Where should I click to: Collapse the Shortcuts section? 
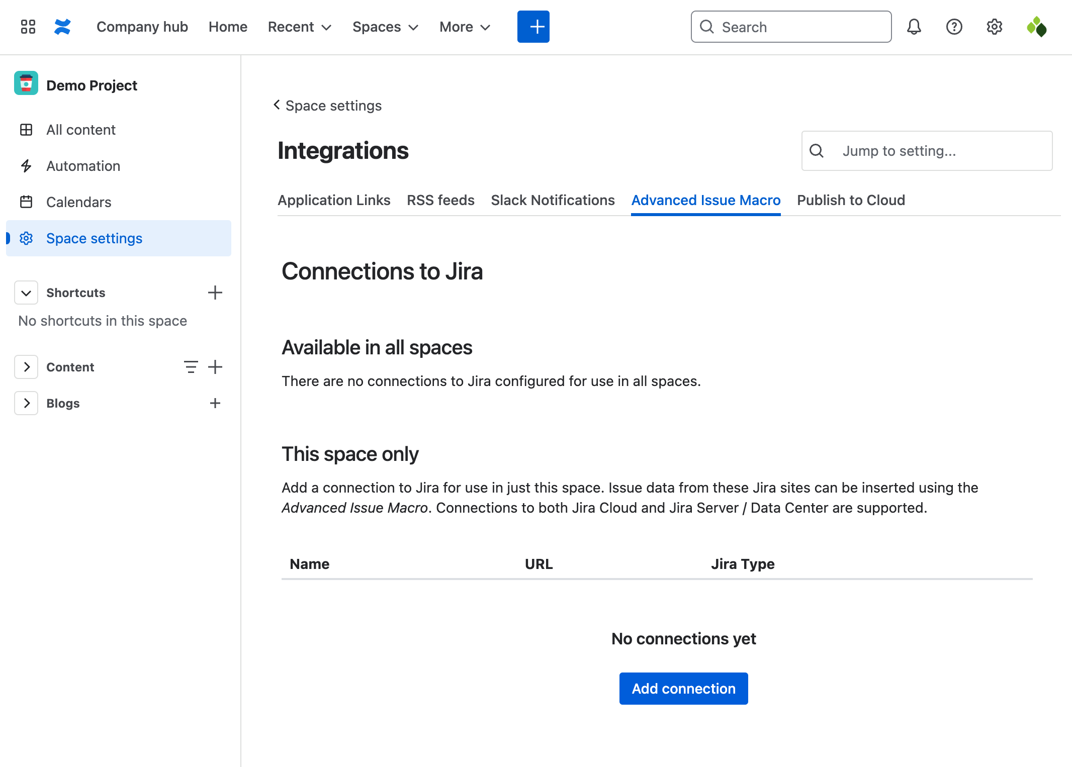click(26, 293)
